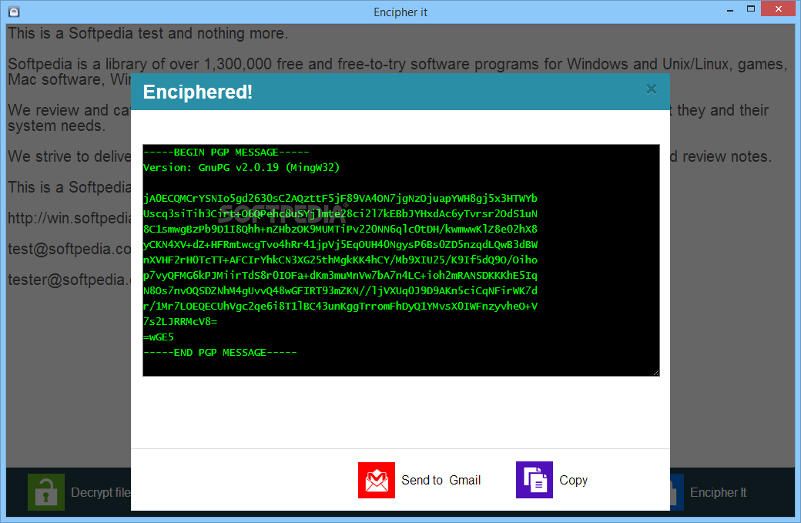Click the red Send to Gmail envelope icon

click(x=377, y=480)
